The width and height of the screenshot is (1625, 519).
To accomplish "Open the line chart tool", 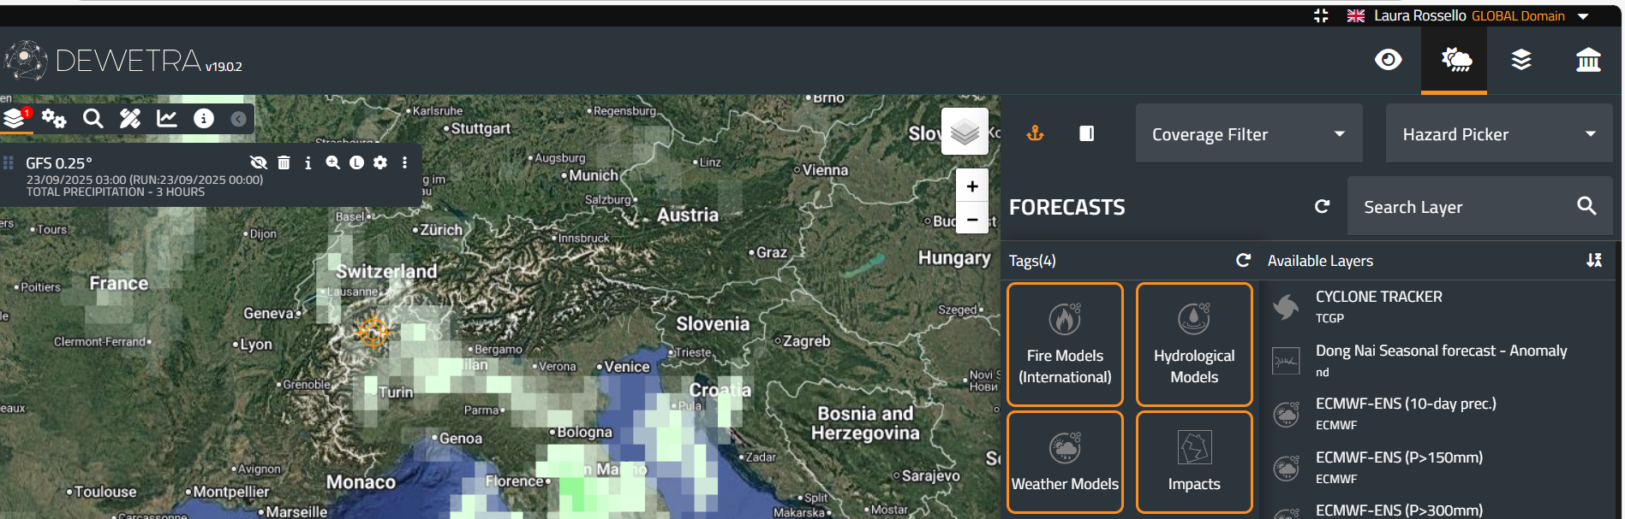I will pos(167,118).
